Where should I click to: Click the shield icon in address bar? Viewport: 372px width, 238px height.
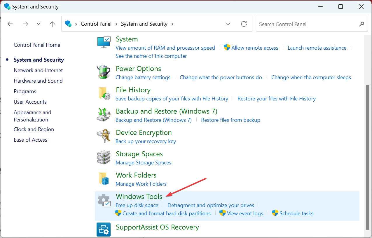click(68, 24)
